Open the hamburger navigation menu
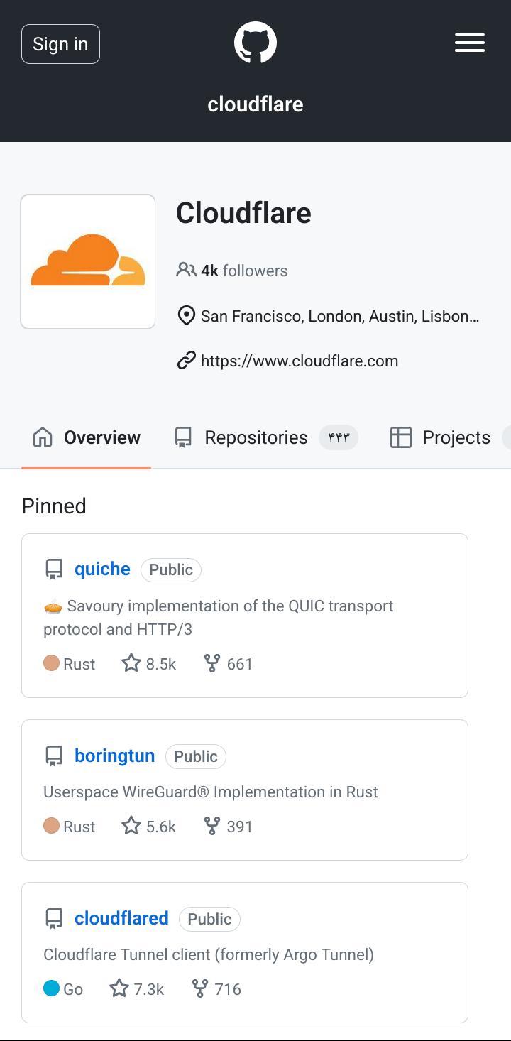 pos(469,43)
